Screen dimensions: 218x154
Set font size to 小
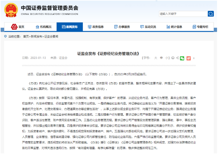(x=167, y=58)
